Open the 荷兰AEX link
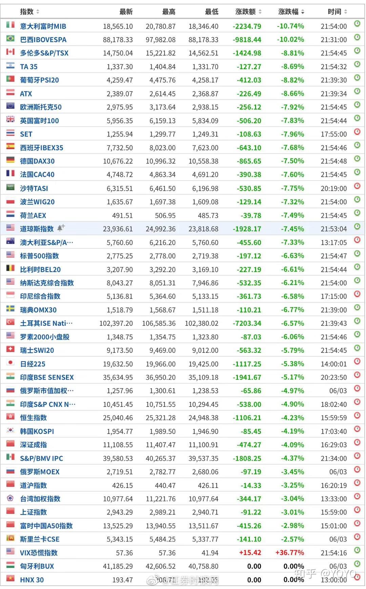Viewport: 366px width, 589px height. tap(33, 215)
